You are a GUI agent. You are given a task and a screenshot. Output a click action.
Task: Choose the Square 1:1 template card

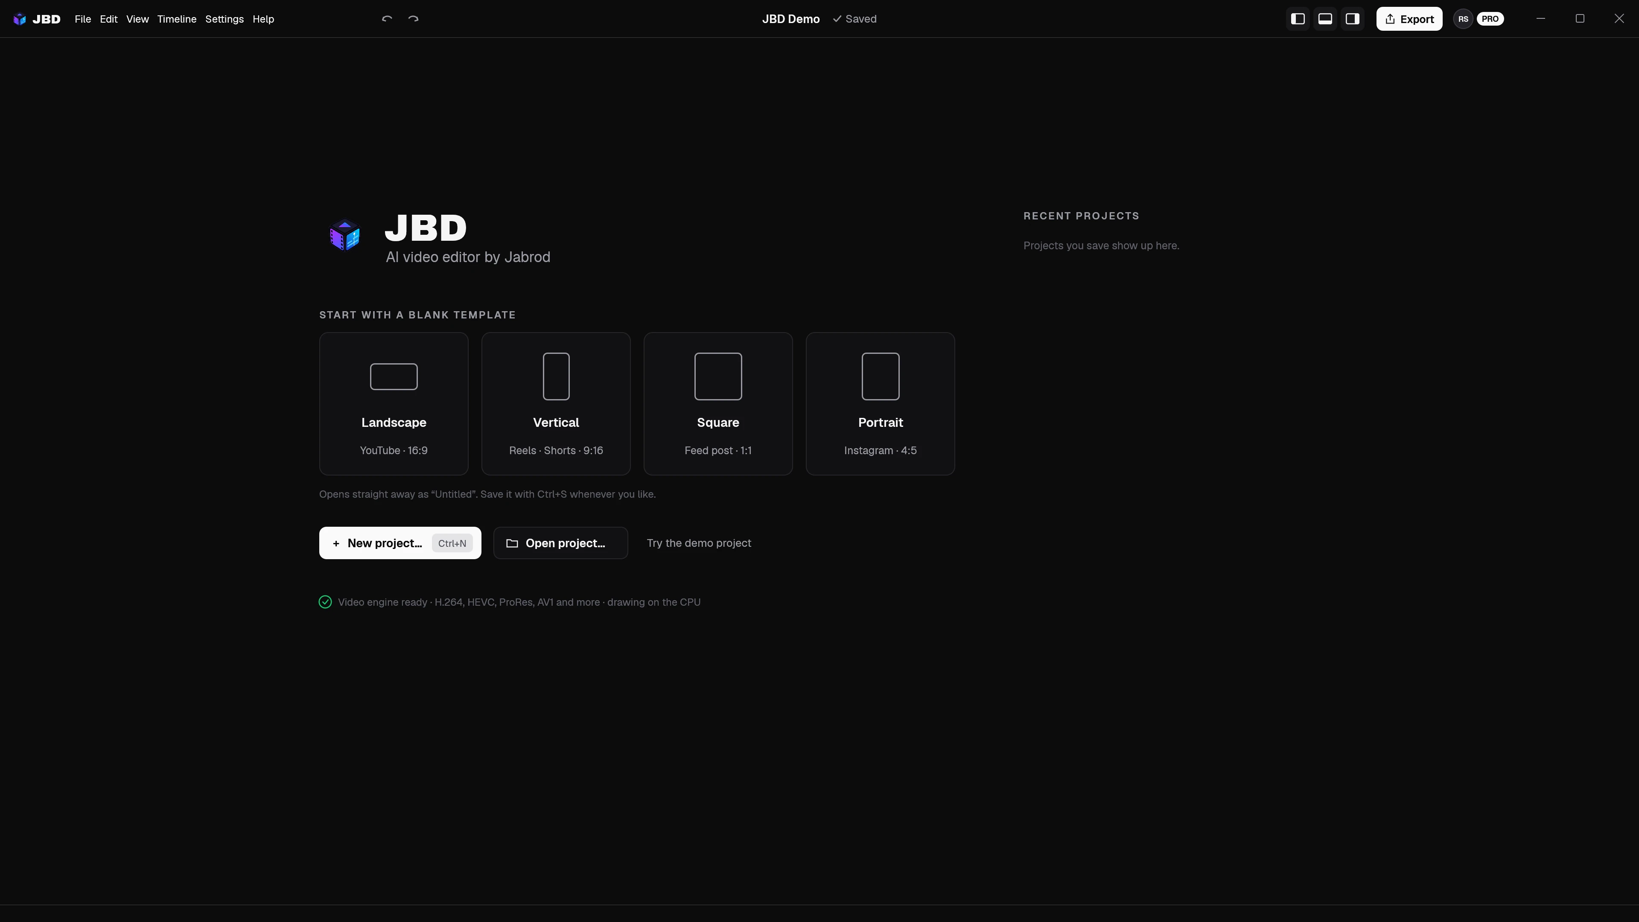pyautogui.click(x=718, y=403)
